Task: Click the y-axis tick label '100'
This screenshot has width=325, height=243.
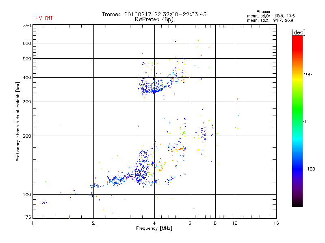Action: click(x=27, y=194)
